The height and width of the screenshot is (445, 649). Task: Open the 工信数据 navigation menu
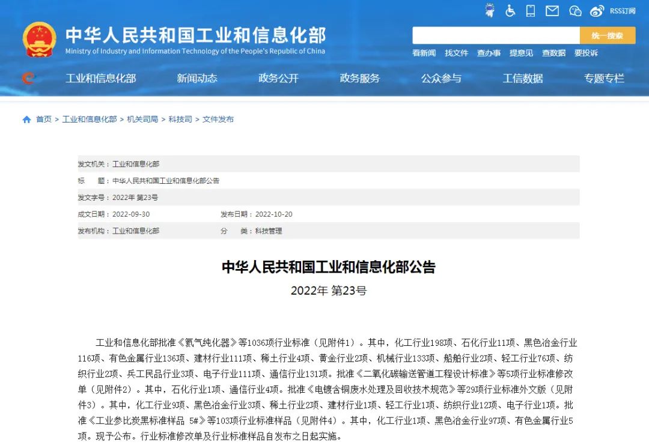(523, 78)
